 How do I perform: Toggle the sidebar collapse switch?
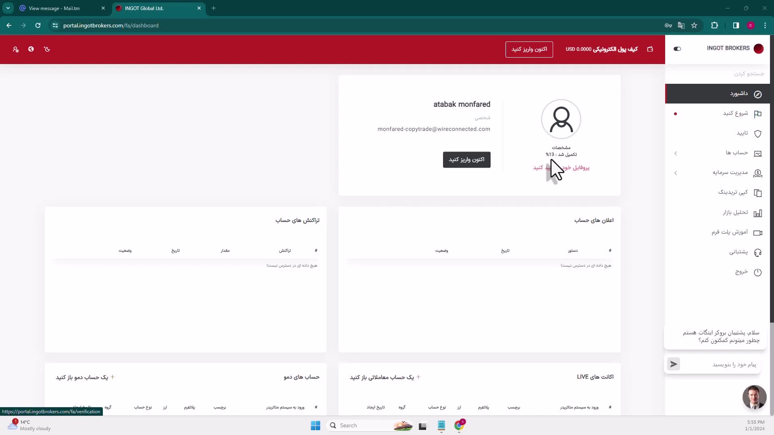tap(677, 49)
